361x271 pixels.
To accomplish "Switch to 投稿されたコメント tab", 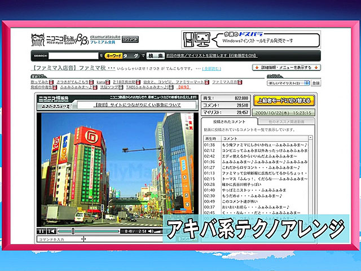I will point(229,122).
